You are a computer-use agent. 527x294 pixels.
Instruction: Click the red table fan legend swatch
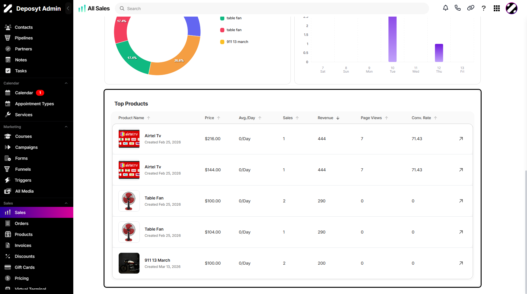[x=222, y=30]
